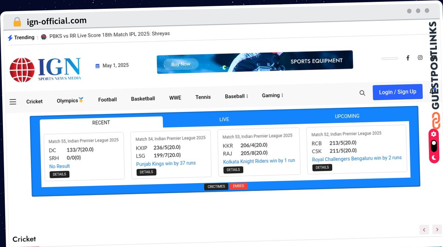Screen dimensions: 443x247
Task: Switch to the UPCOMING scores tab
Action: tap(347, 116)
